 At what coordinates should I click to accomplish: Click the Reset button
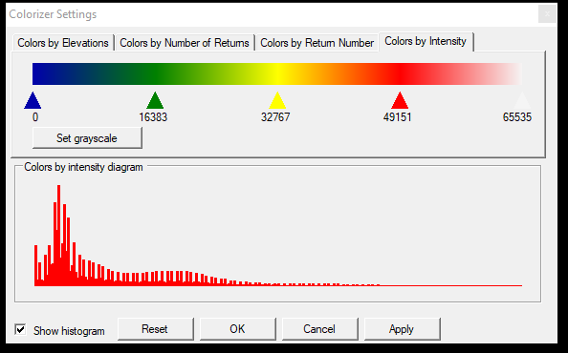point(155,329)
